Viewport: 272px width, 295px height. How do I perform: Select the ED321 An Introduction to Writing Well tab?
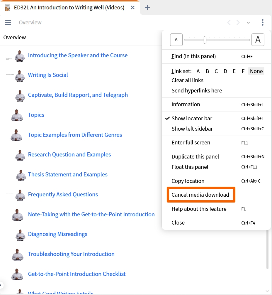coord(69,8)
